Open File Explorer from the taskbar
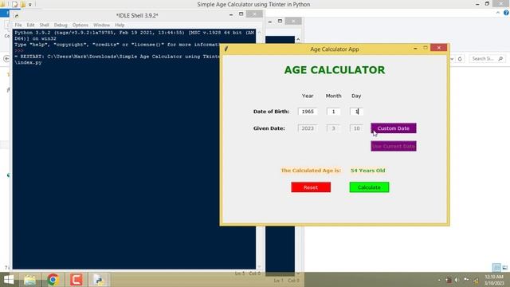 [x=30, y=280]
